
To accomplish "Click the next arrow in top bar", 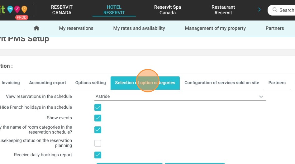I will pyautogui.click(x=259, y=10).
